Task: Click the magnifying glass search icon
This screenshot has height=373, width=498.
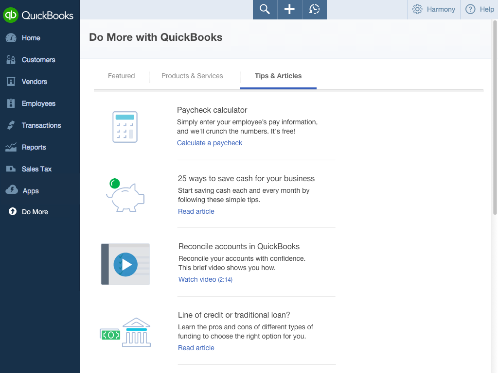Action: (x=265, y=9)
